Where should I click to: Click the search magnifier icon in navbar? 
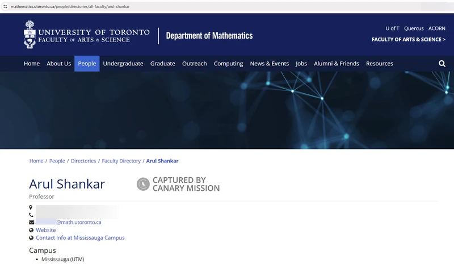pyautogui.click(x=442, y=64)
